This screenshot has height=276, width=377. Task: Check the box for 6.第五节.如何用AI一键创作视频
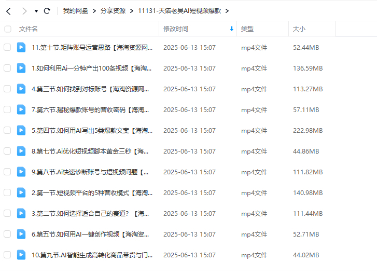pos(7,234)
